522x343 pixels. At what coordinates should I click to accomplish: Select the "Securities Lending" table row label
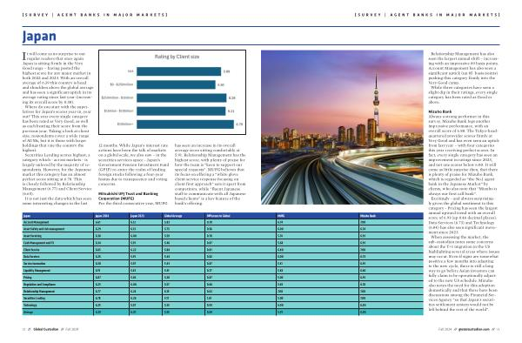tap(34, 299)
